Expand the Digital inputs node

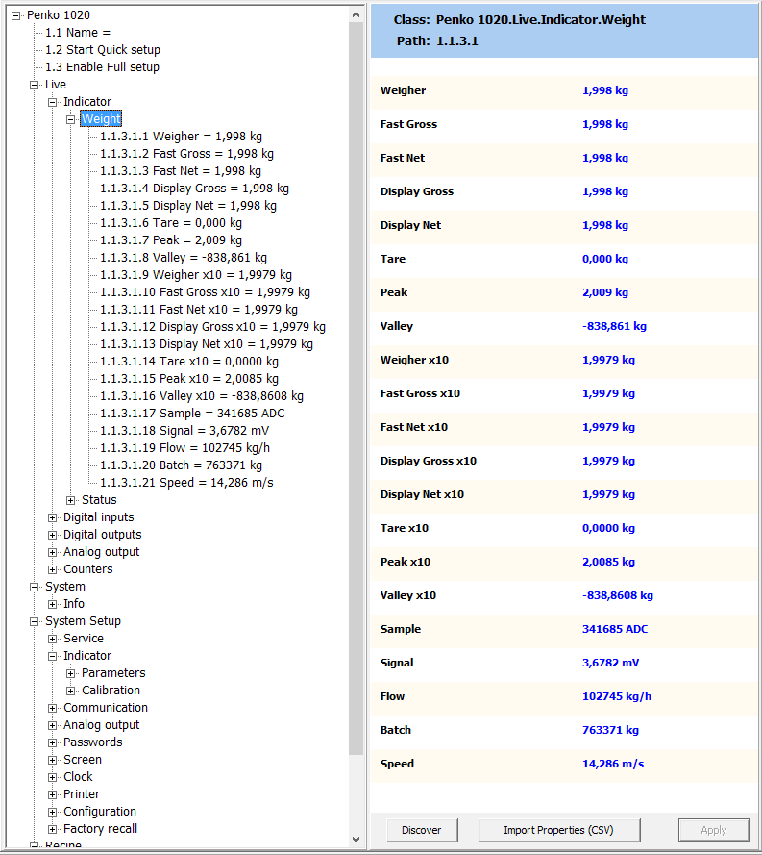[52, 518]
